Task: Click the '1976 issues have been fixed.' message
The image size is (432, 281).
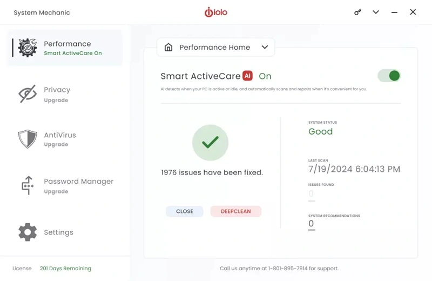Action: pos(212,172)
